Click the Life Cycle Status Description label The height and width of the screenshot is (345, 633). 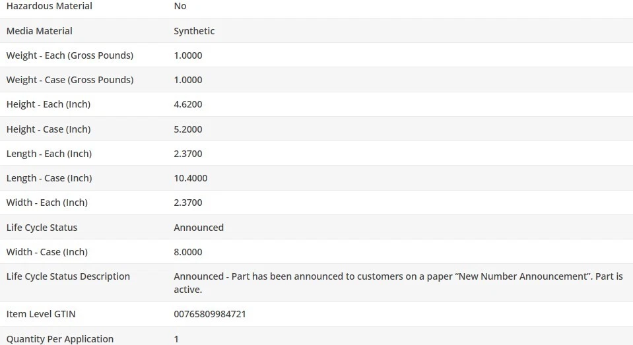69,276
